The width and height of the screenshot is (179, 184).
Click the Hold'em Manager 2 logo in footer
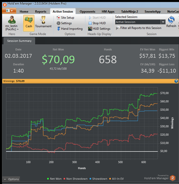tap(172, 178)
